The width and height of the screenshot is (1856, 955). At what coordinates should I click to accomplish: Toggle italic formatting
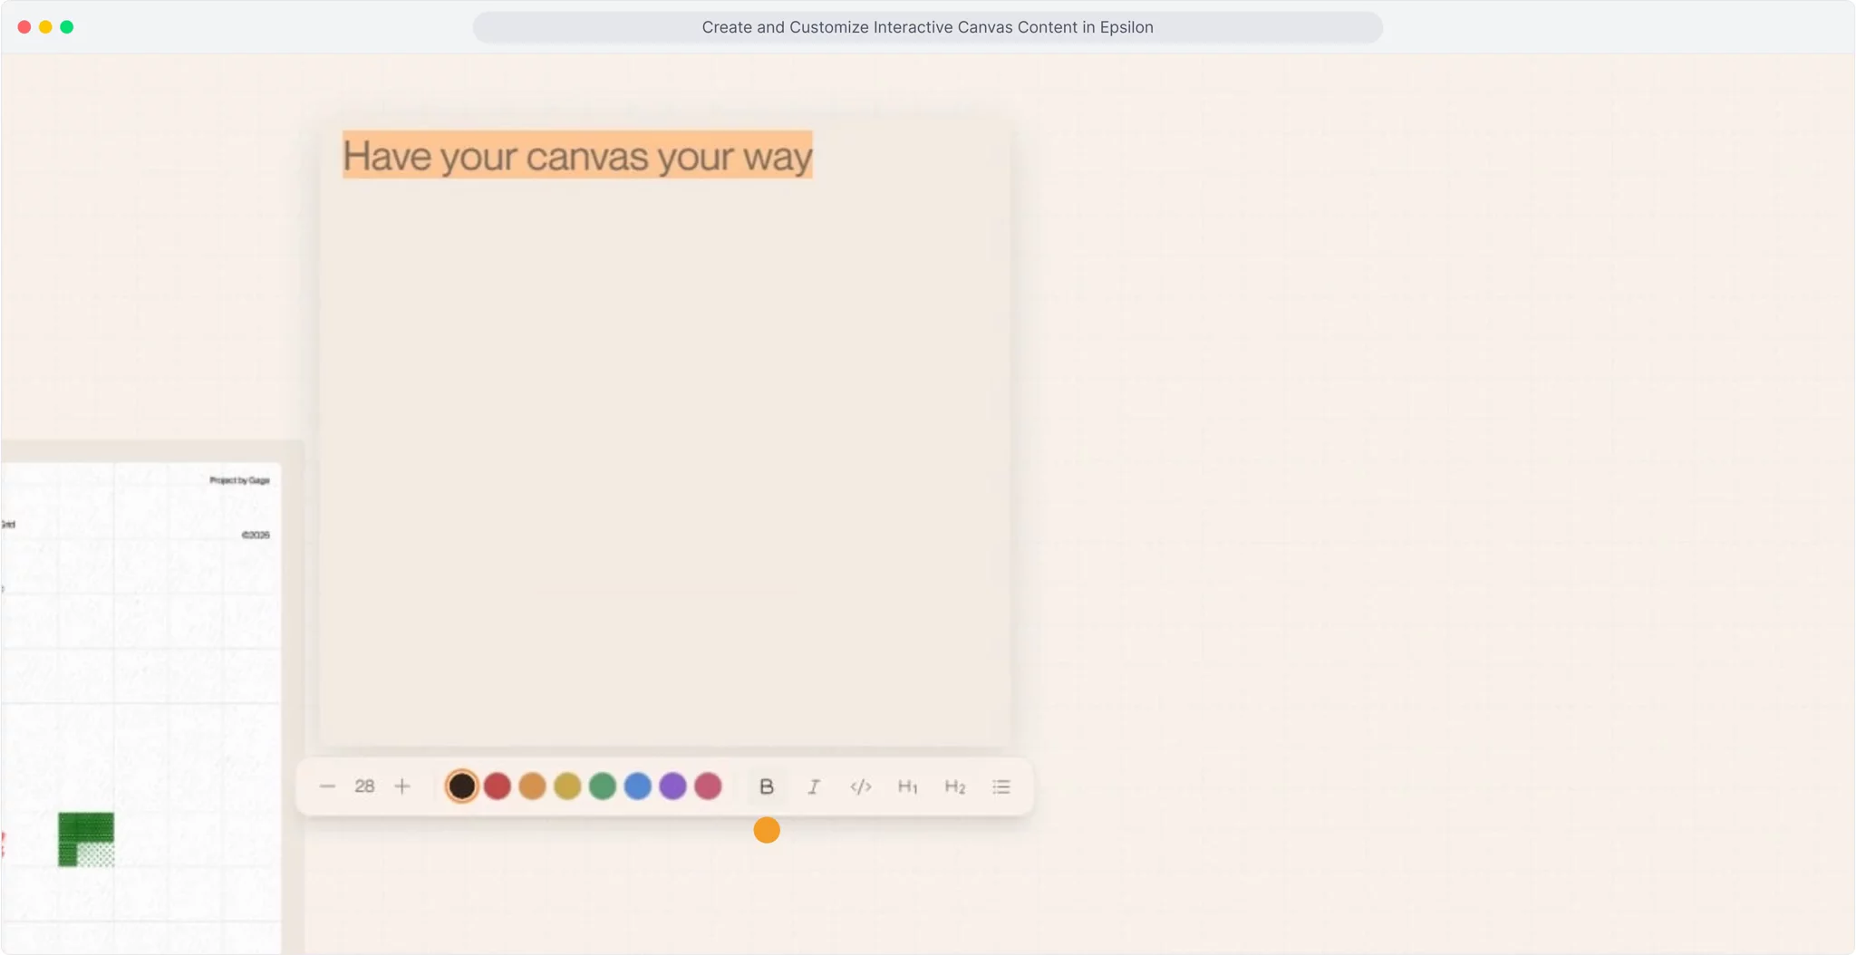(814, 786)
